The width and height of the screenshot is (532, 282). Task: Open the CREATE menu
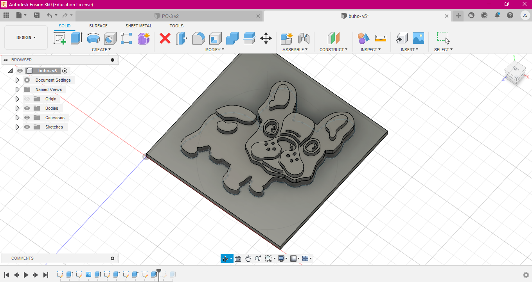click(101, 50)
